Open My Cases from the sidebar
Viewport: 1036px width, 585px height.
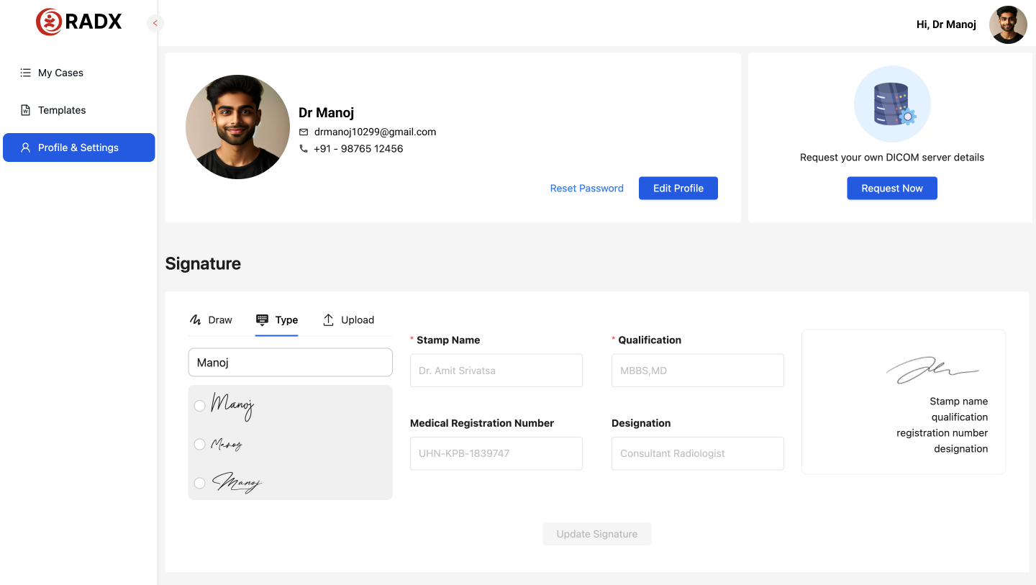[x=60, y=73]
